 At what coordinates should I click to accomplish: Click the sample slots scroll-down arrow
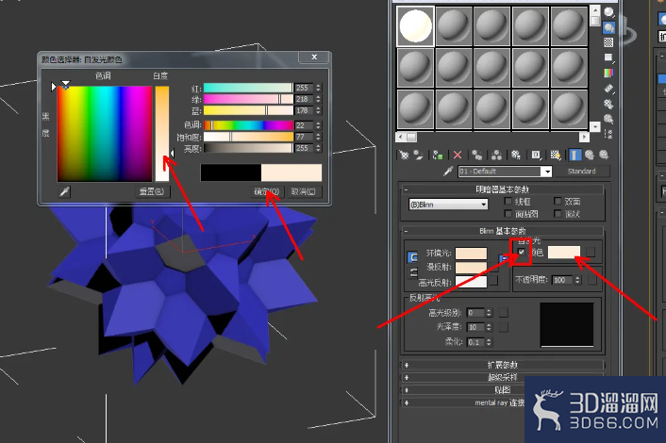(x=595, y=126)
